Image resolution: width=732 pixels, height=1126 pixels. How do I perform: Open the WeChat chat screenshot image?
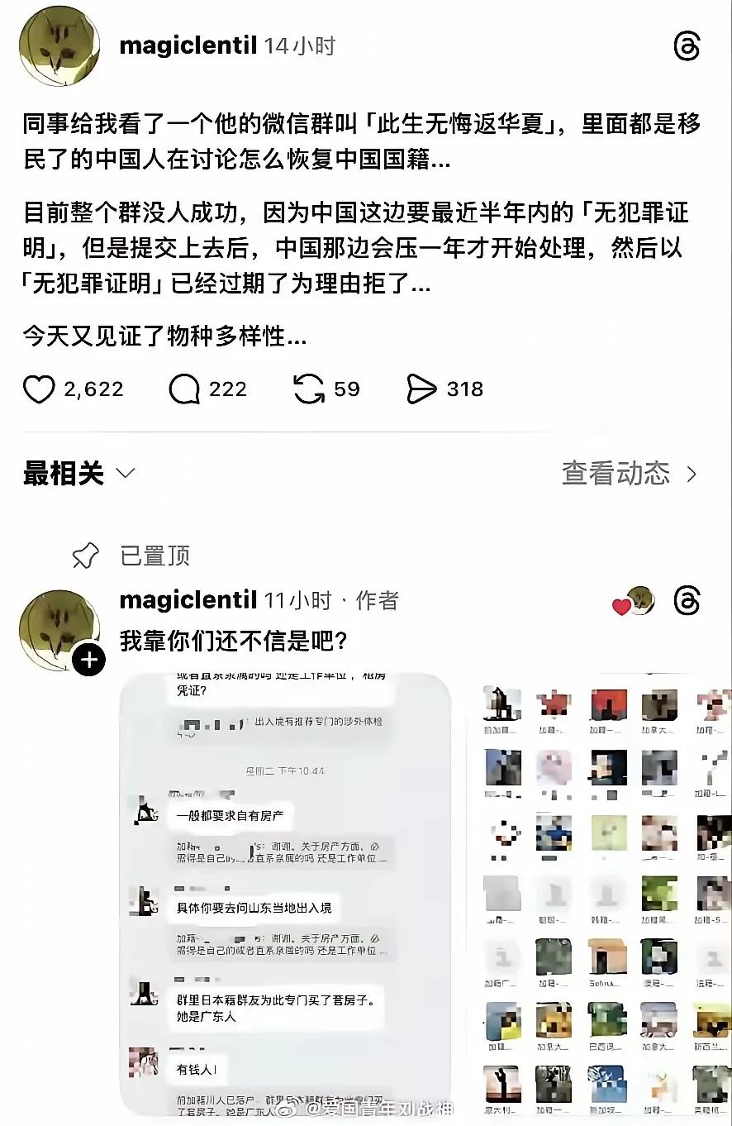(286, 895)
